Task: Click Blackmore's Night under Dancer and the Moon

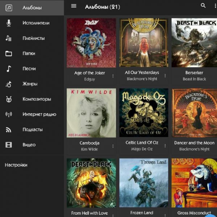Action: pyautogui.click(x=194, y=149)
